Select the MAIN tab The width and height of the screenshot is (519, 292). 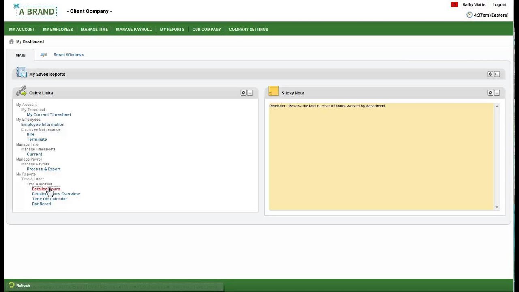[x=20, y=55]
